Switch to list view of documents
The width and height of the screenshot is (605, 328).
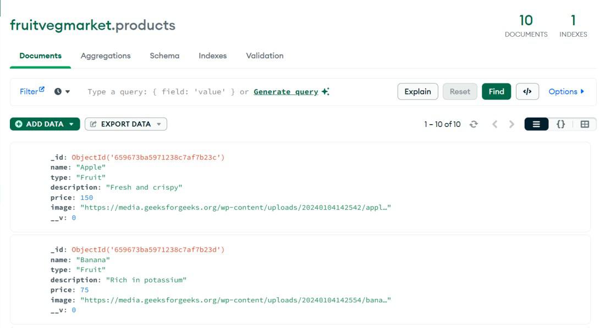tap(536, 124)
